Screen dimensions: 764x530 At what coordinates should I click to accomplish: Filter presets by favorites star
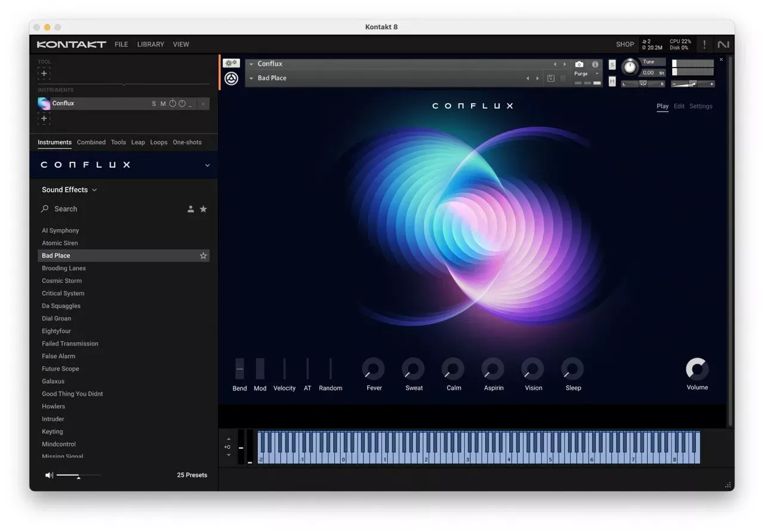[x=204, y=209]
